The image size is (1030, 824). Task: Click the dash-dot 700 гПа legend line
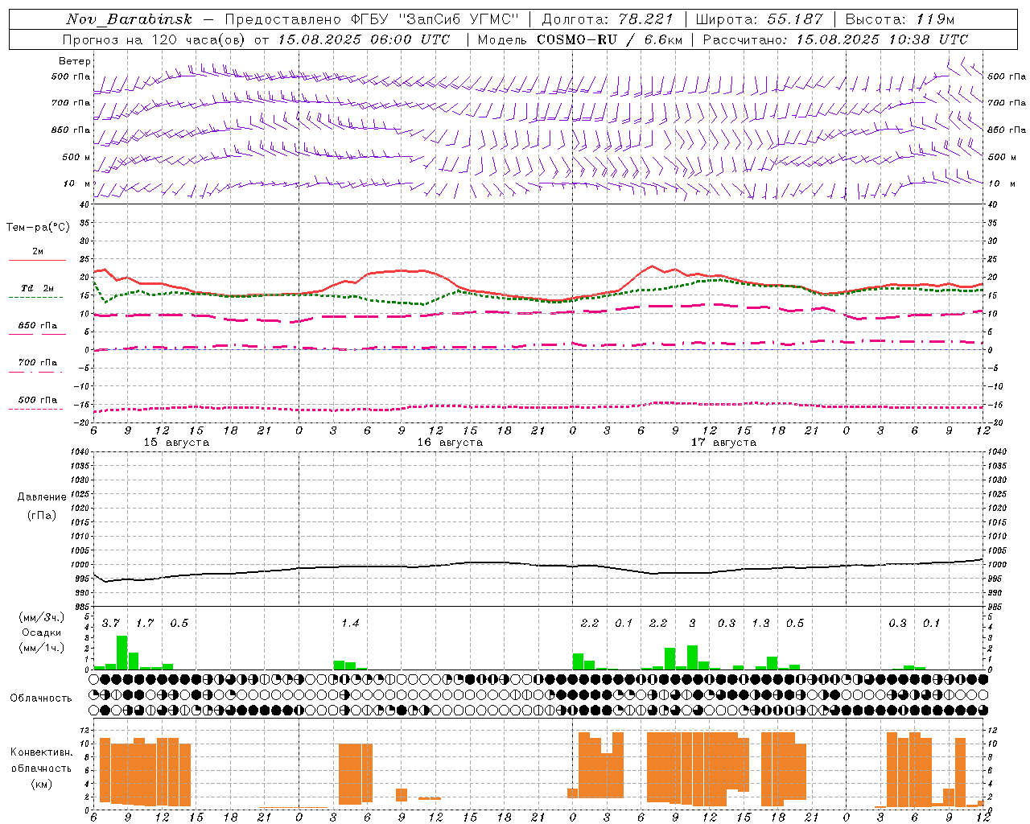click(x=35, y=372)
